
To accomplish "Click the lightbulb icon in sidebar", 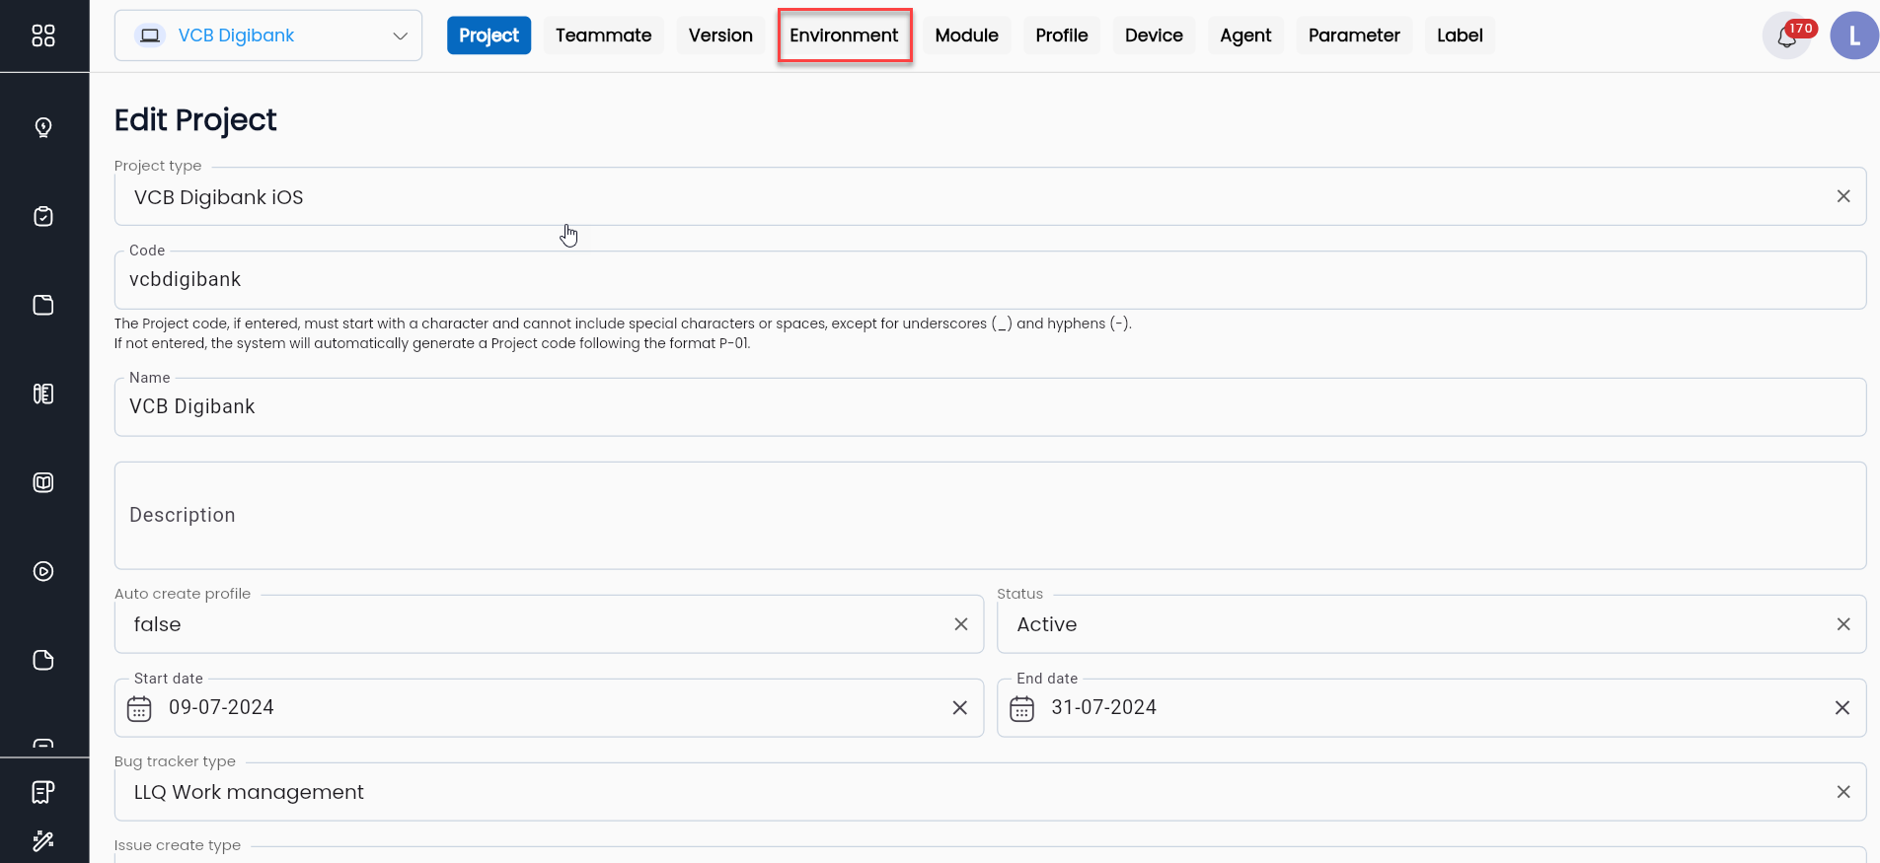I will [43, 127].
